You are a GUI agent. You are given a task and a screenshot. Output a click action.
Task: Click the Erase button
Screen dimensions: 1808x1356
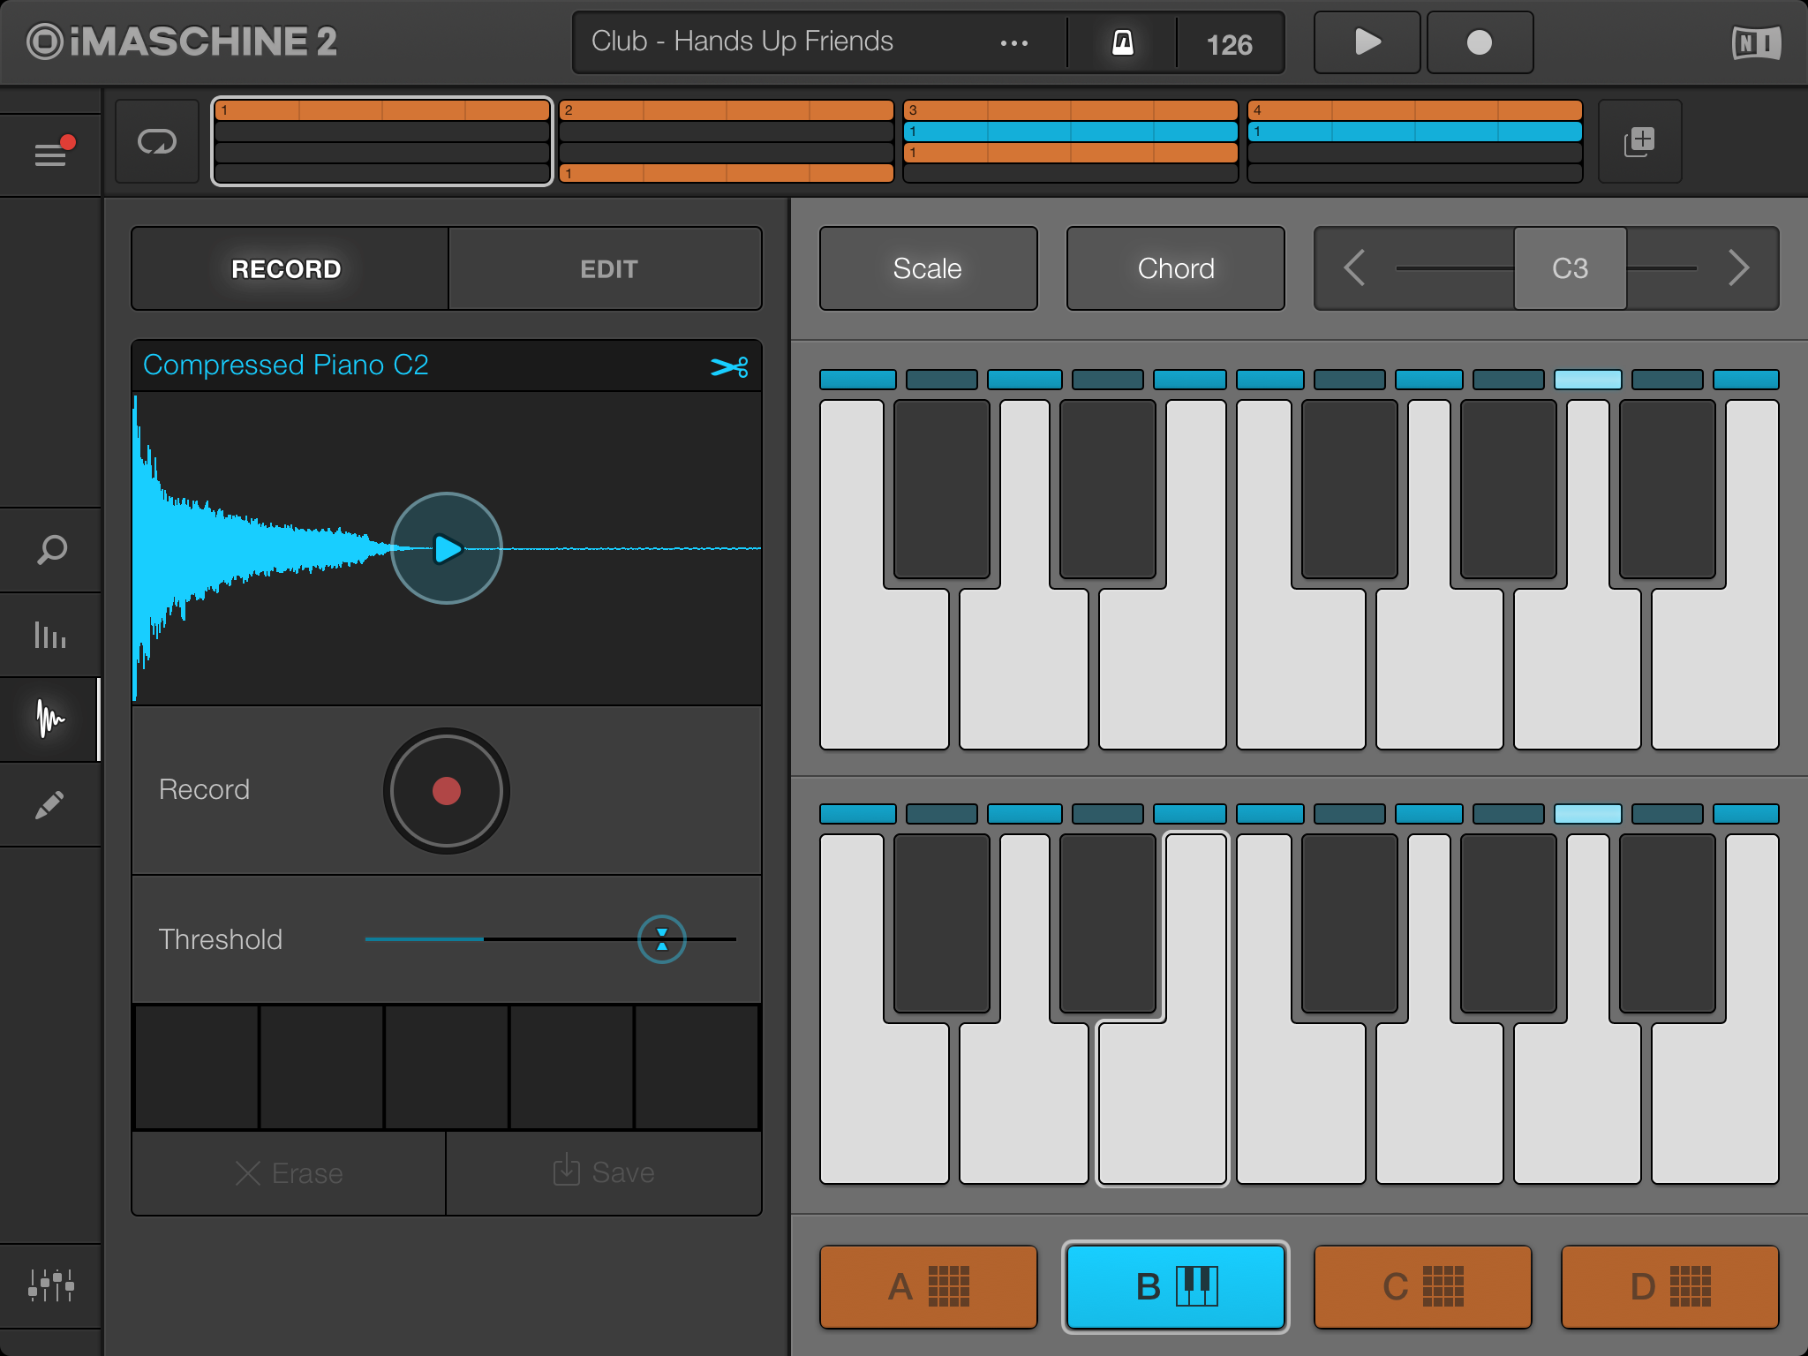pos(289,1173)
